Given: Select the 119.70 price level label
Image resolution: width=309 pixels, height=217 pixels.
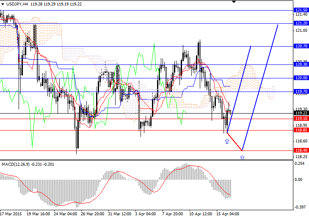Looking at the screenshot, I should [301, 92].
